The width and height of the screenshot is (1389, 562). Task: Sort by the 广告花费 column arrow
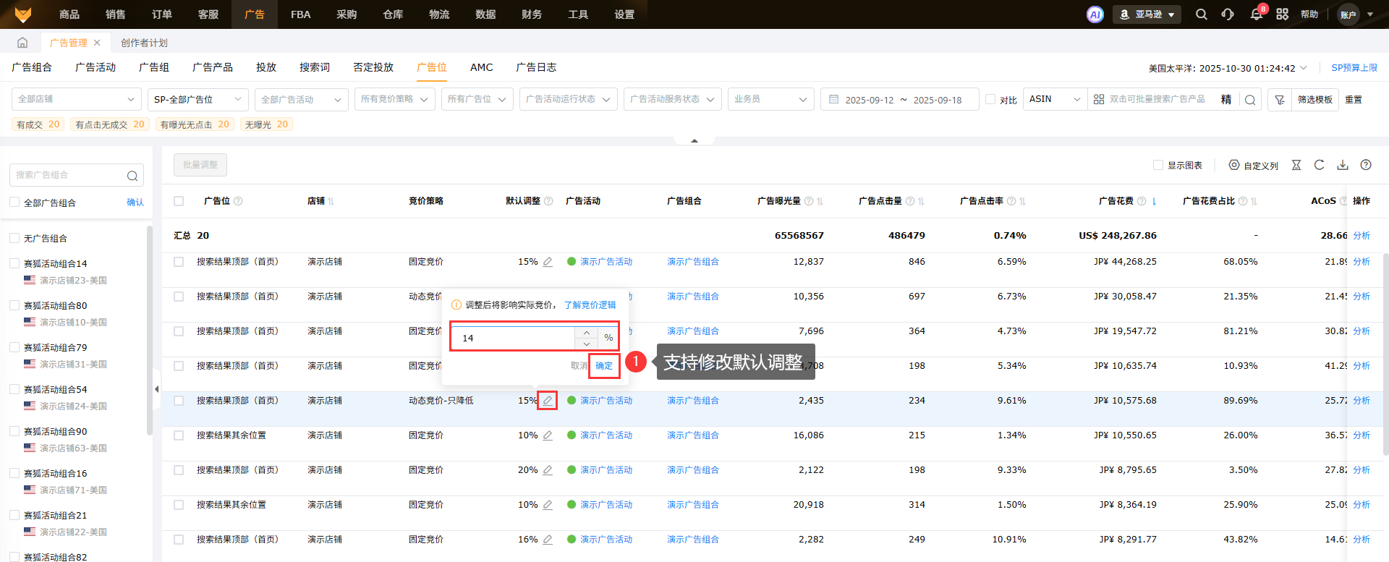coord(1154,201)
